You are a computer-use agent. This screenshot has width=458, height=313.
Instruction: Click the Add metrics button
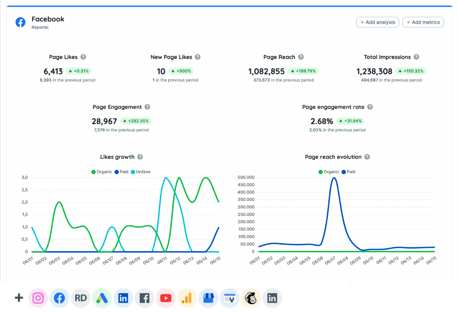[x=423, y=22]
